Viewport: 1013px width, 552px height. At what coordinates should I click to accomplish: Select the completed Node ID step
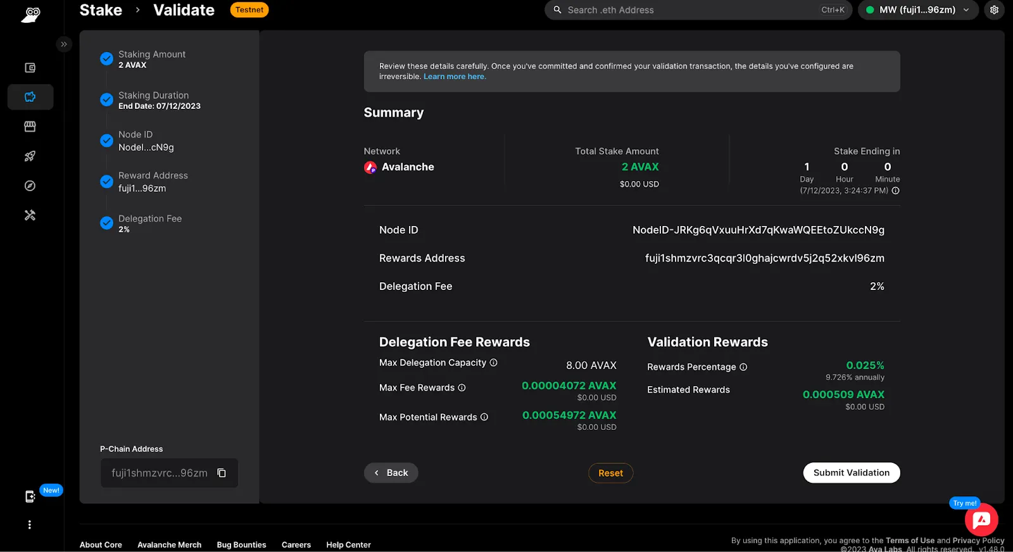(146, 141)
